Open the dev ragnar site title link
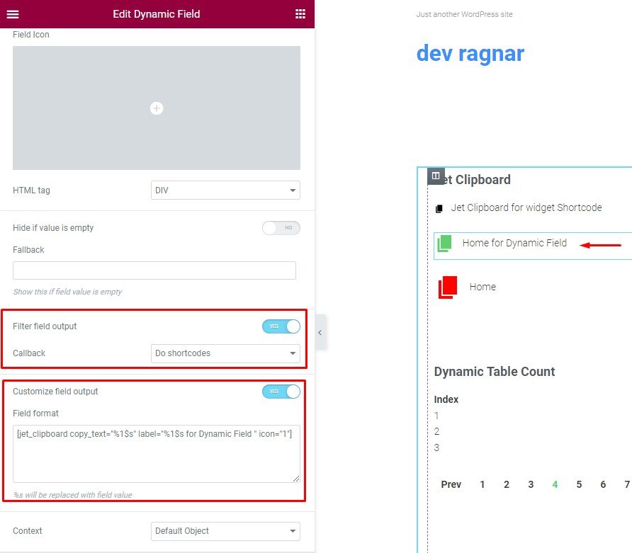The height and width of the screenshot is (553, 632). coord(470,53)
